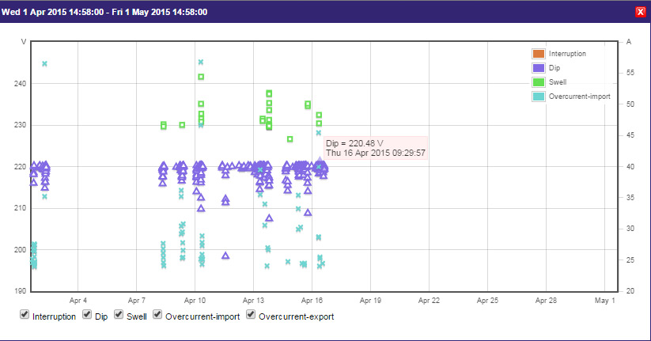Image resolution: width=651 pixels, height=341 pixels.
Task: Click the Dip = 220.48 V tooltip
Action: 375,147
